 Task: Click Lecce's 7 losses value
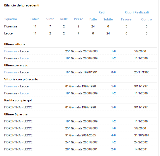click(78, 33)
